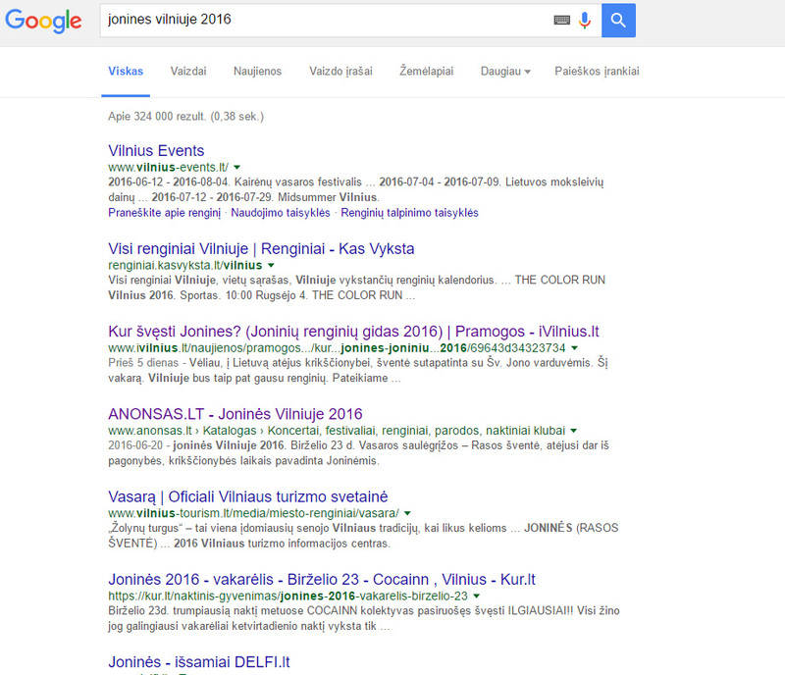Start voice search with the microphone icon

tap(584, 20)
